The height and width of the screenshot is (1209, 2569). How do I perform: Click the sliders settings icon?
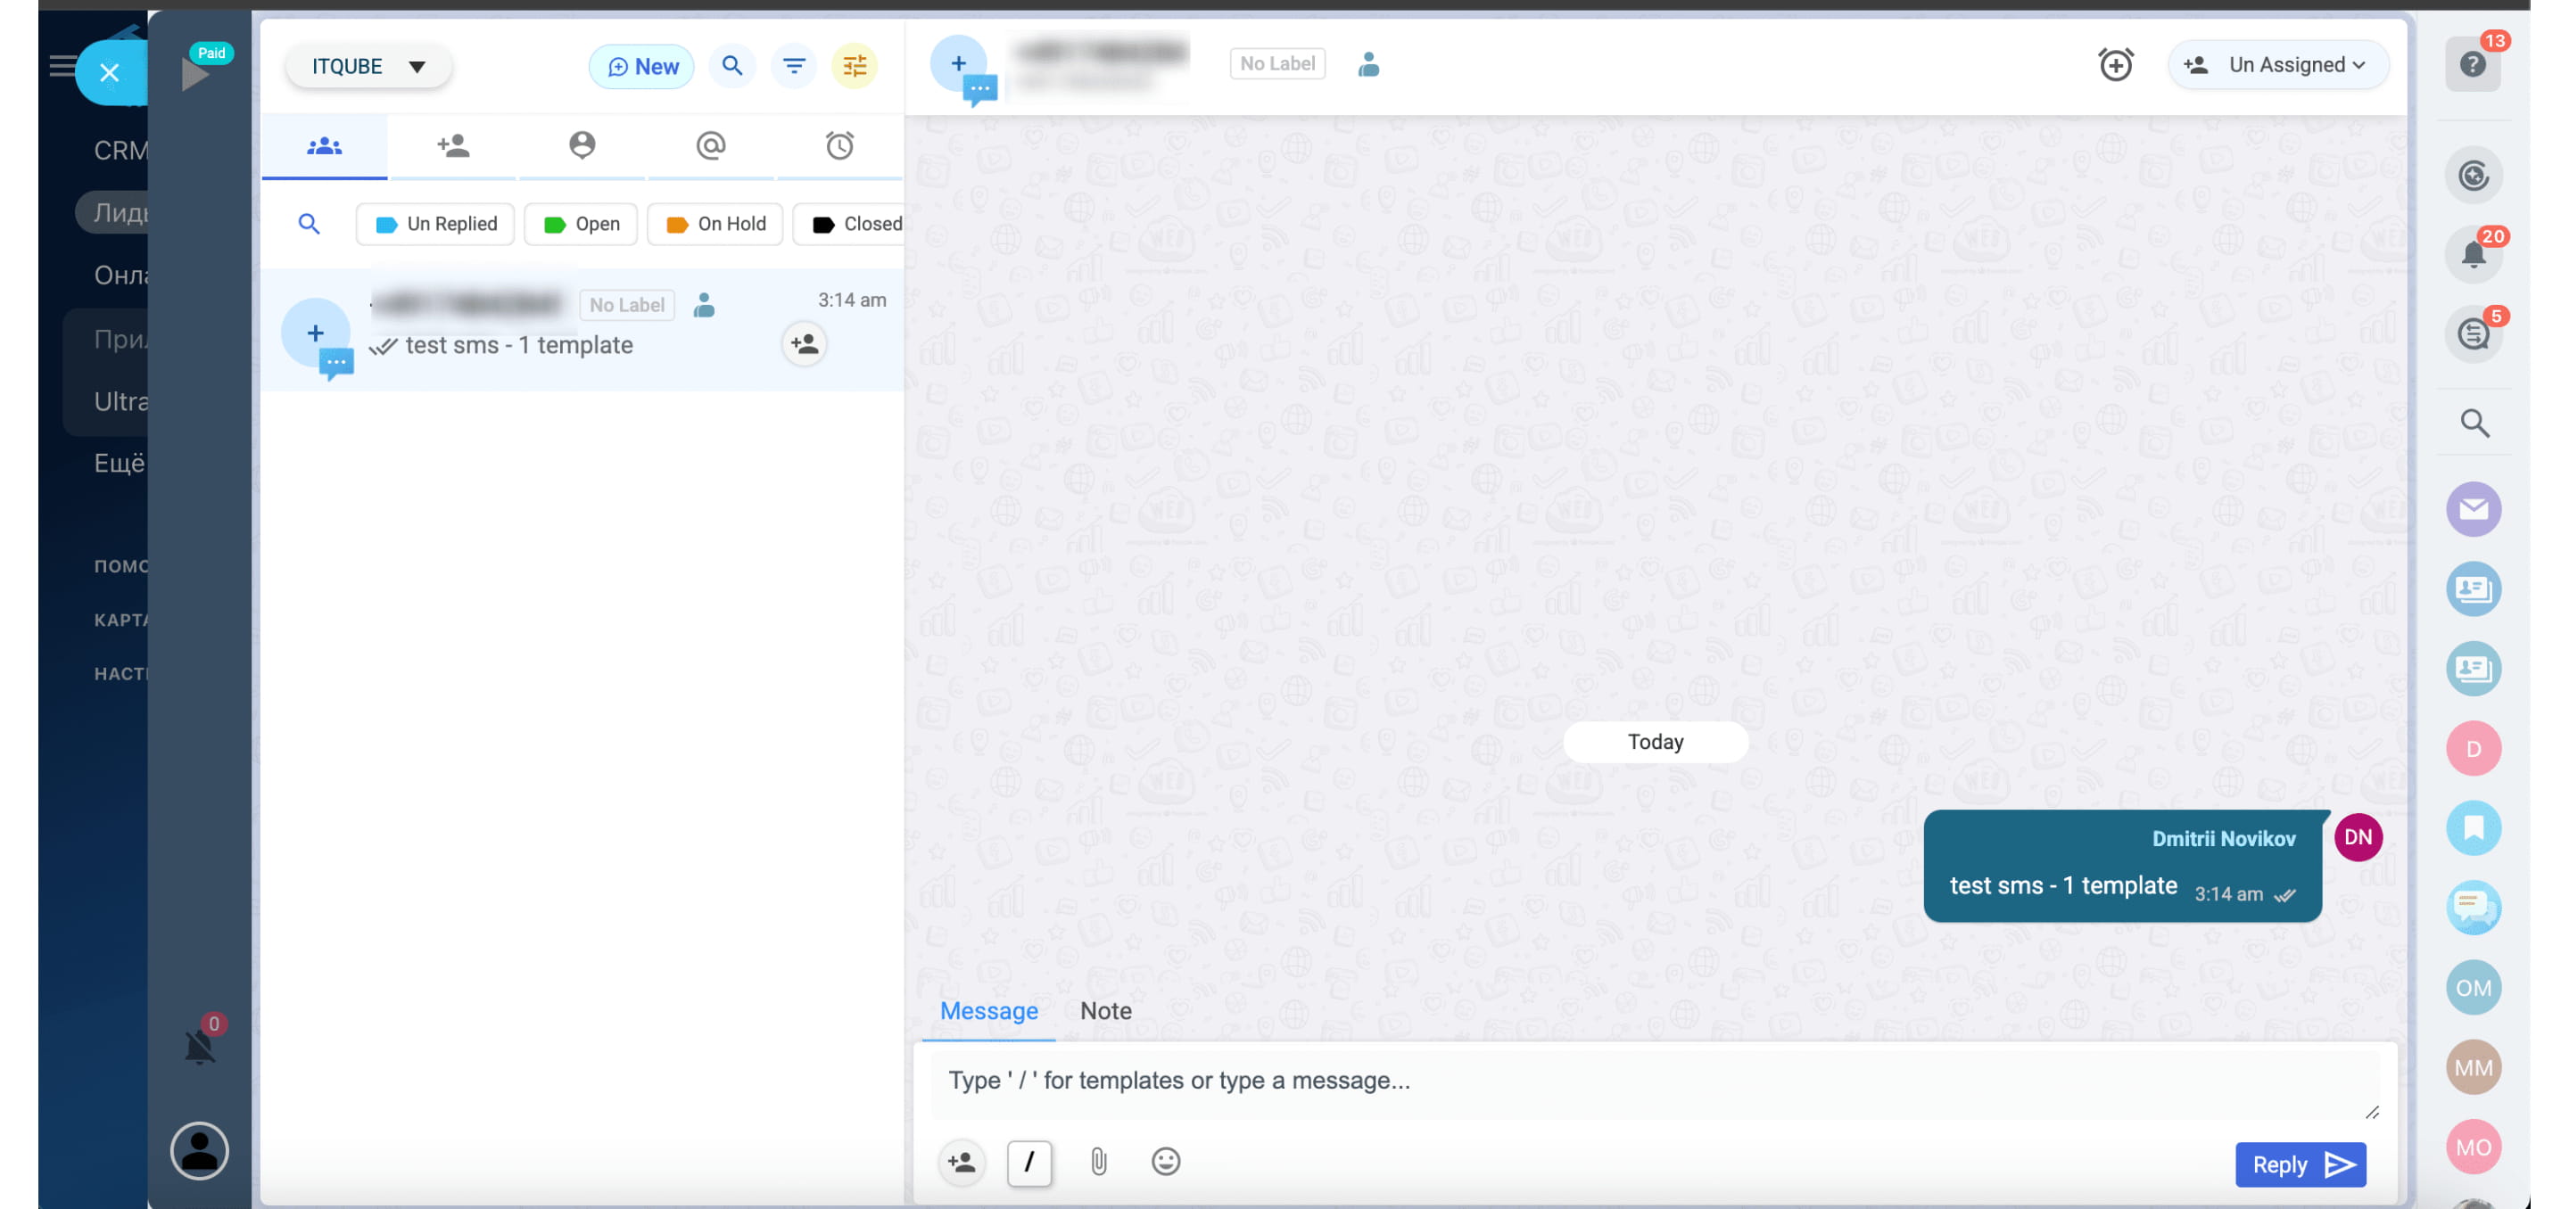click(x=855, y=67)
